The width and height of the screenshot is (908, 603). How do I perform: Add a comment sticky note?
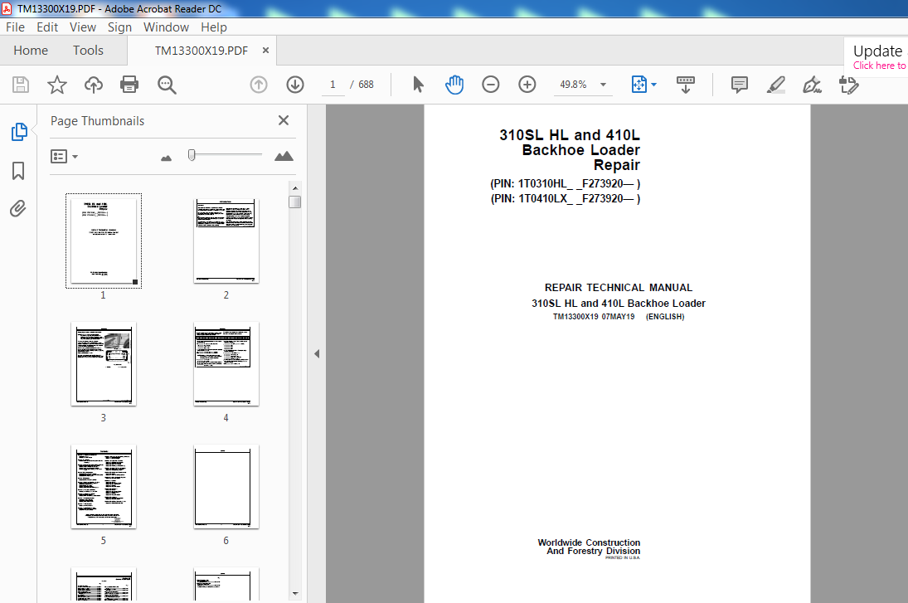[740, 85]
